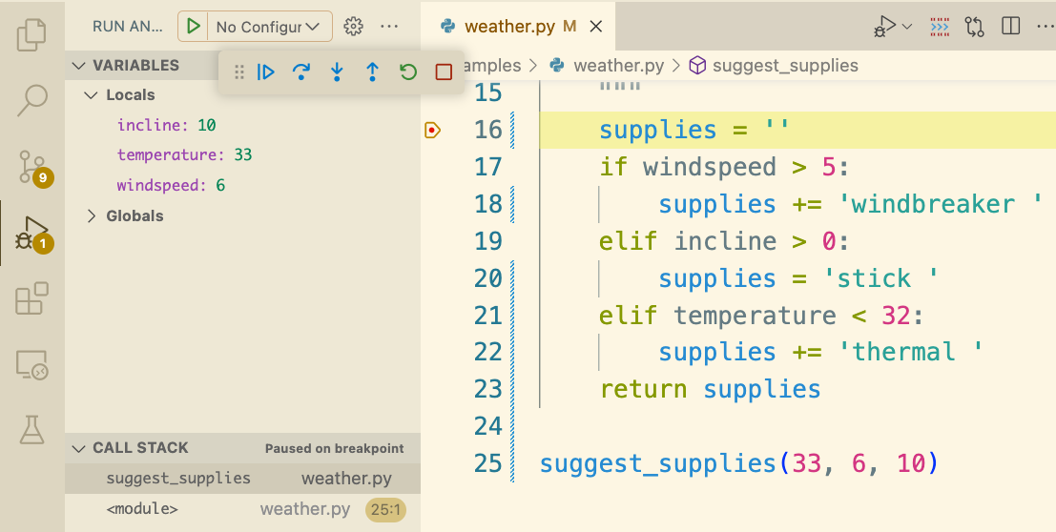This screenshot has height=532, width=1056.
Task: Step Into in the debug toolbar
Action: pos(337,72)
